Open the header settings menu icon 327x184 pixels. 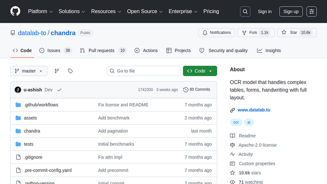312,11
